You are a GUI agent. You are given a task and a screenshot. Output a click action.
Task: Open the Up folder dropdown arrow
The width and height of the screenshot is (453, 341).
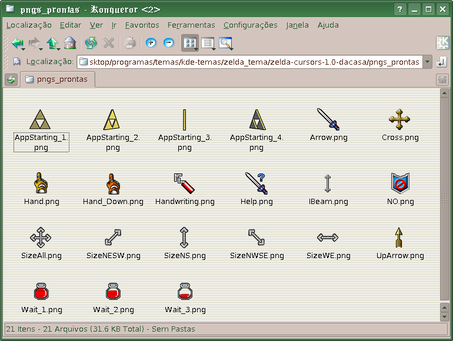pyautogui.click(x=59, y=49)
